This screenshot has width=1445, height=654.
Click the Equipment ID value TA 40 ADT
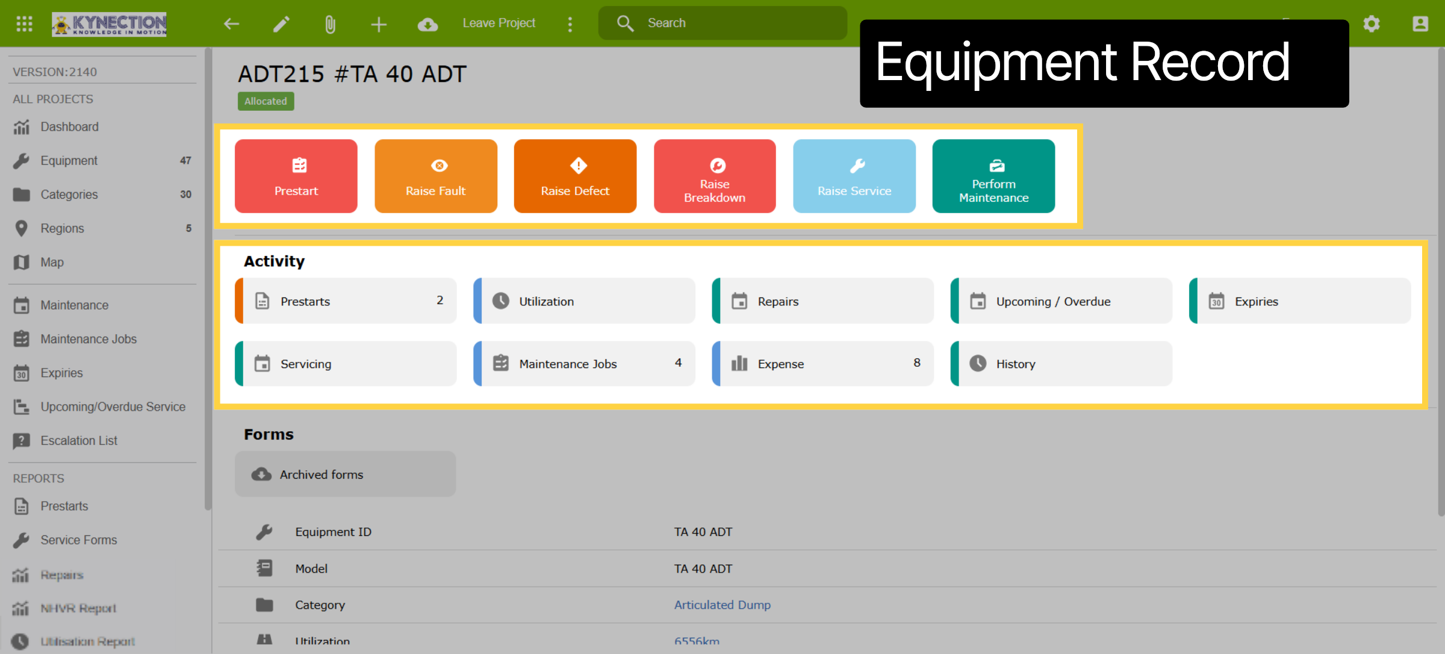[x=703, y=532]
